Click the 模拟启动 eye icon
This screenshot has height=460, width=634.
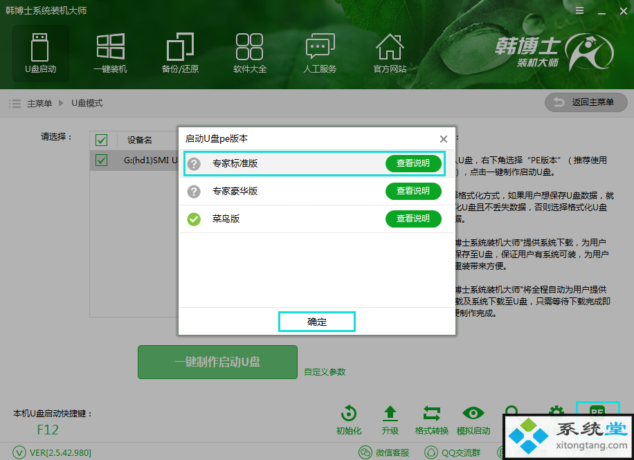pos(473,420)
